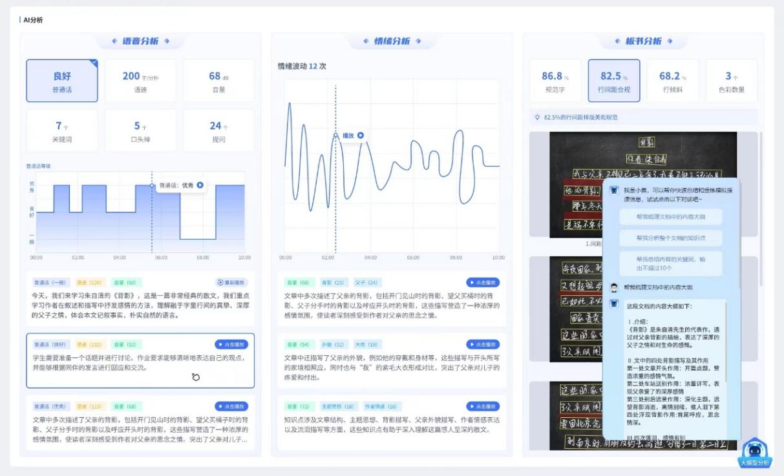Select the 行间距合规 82.5% card
784x476 pixels.
click(614, 81)
